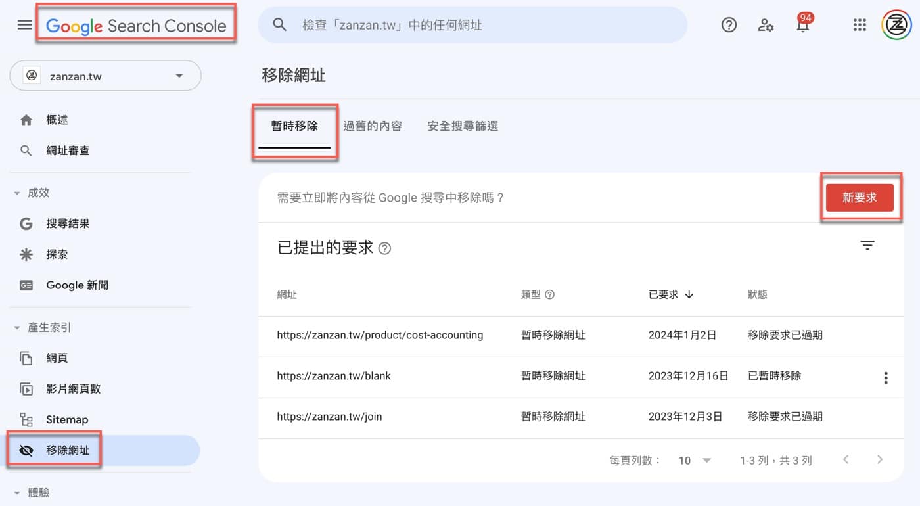Open the Help question mark icon

(x=729, y=25)
